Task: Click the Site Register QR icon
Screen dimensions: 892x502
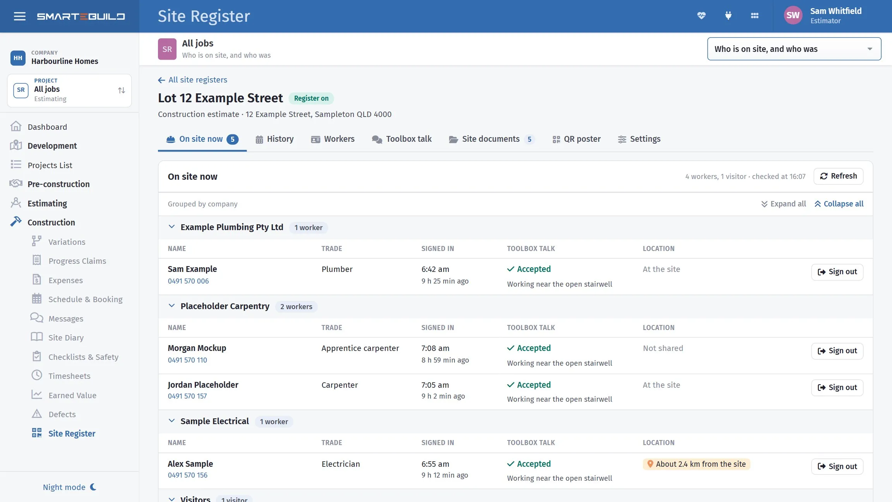Action: (x=36, y=433)
